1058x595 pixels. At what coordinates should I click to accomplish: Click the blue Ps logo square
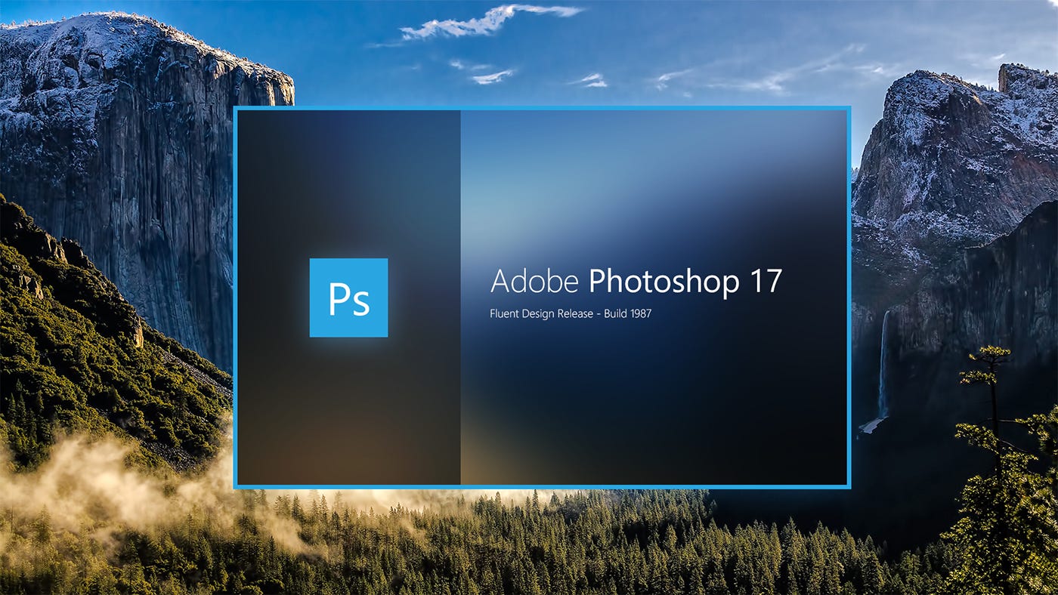point(348,297)
